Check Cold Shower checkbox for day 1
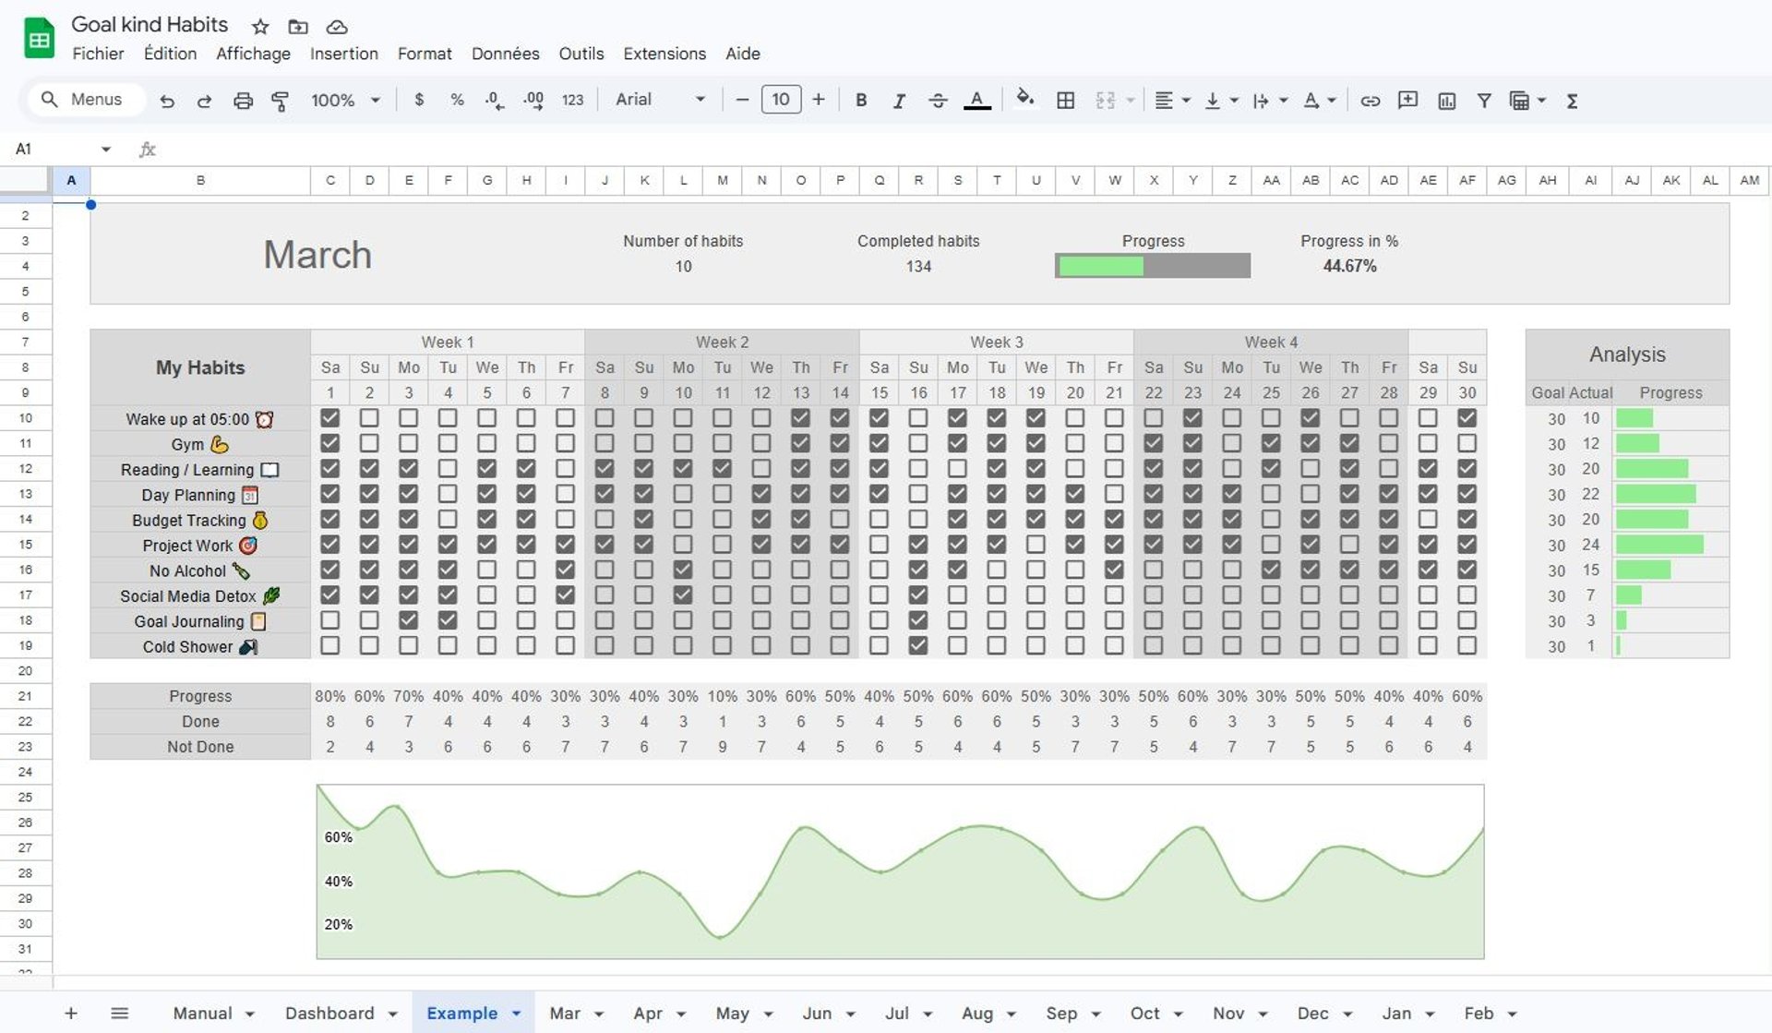 [329, 646]
